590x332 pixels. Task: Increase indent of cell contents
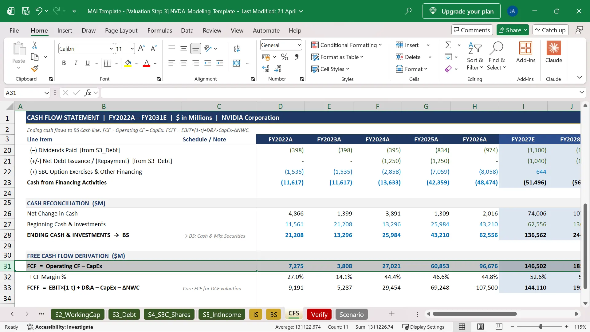[x=220, y=63]
